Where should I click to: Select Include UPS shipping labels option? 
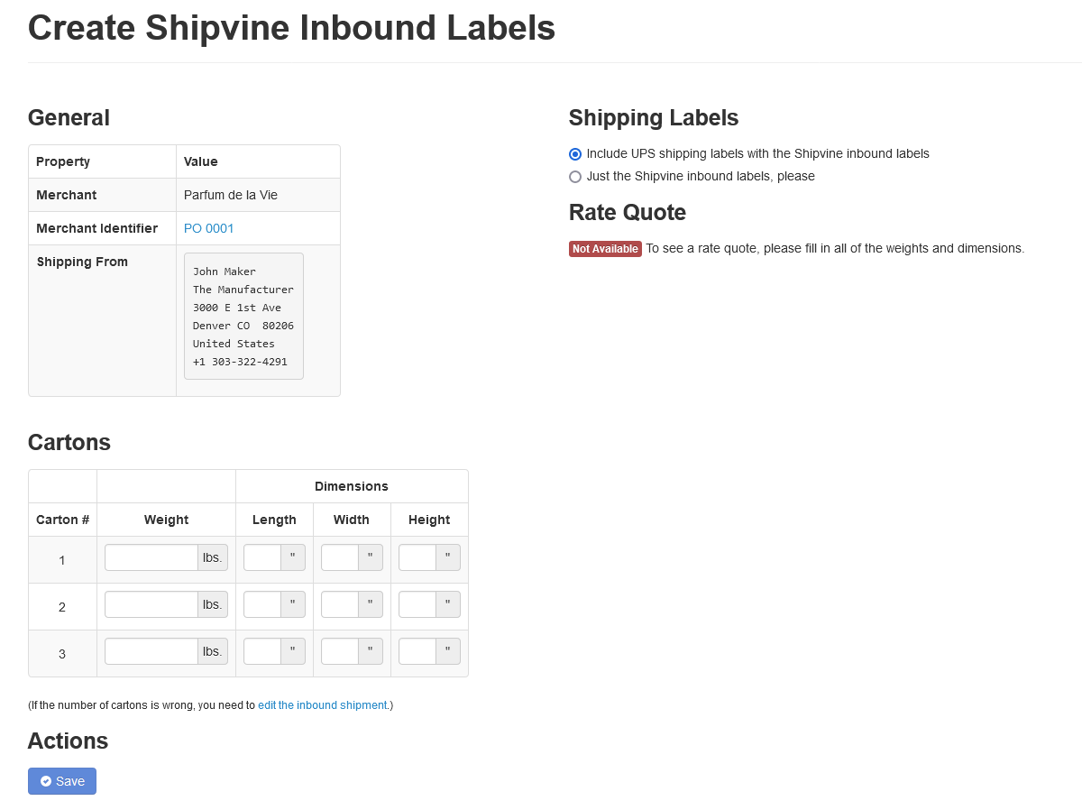[575, 154]
